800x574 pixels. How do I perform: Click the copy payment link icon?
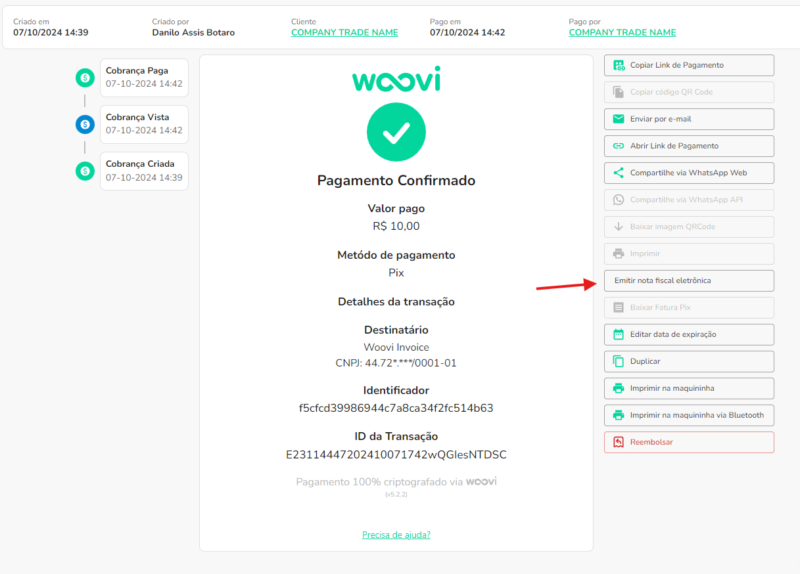click(618, 65)
